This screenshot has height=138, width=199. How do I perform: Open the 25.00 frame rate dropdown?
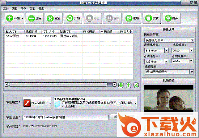[191, 51]
